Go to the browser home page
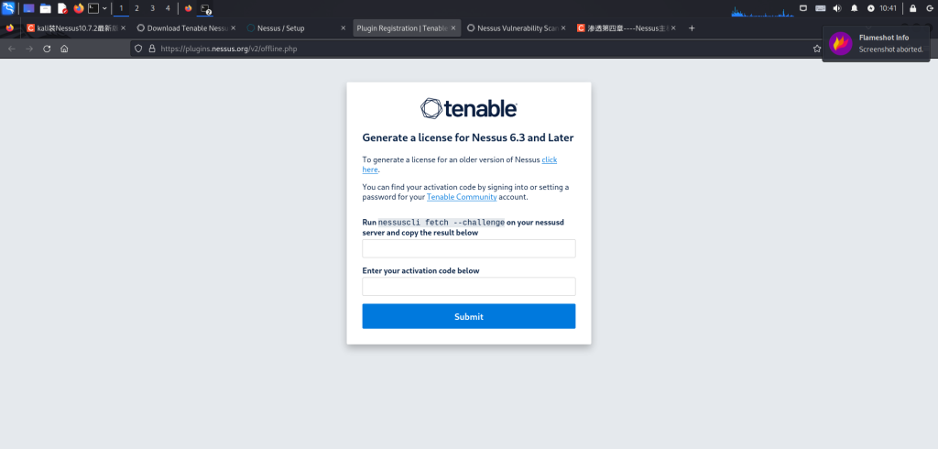The image size is (938, 449). (x=64, y=49)
